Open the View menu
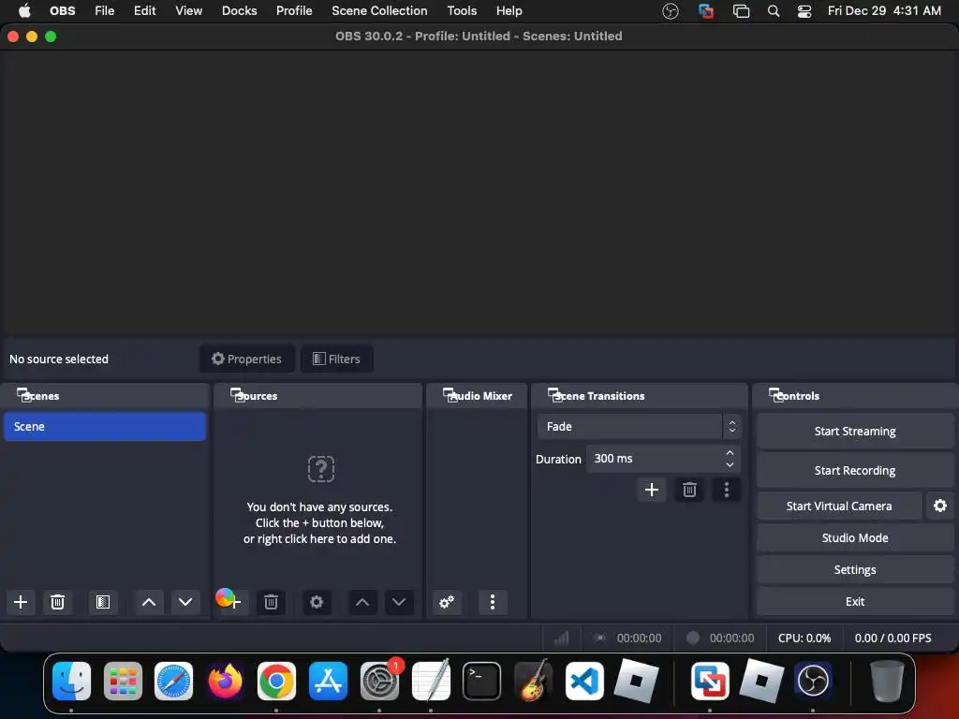 coord(188,11)
